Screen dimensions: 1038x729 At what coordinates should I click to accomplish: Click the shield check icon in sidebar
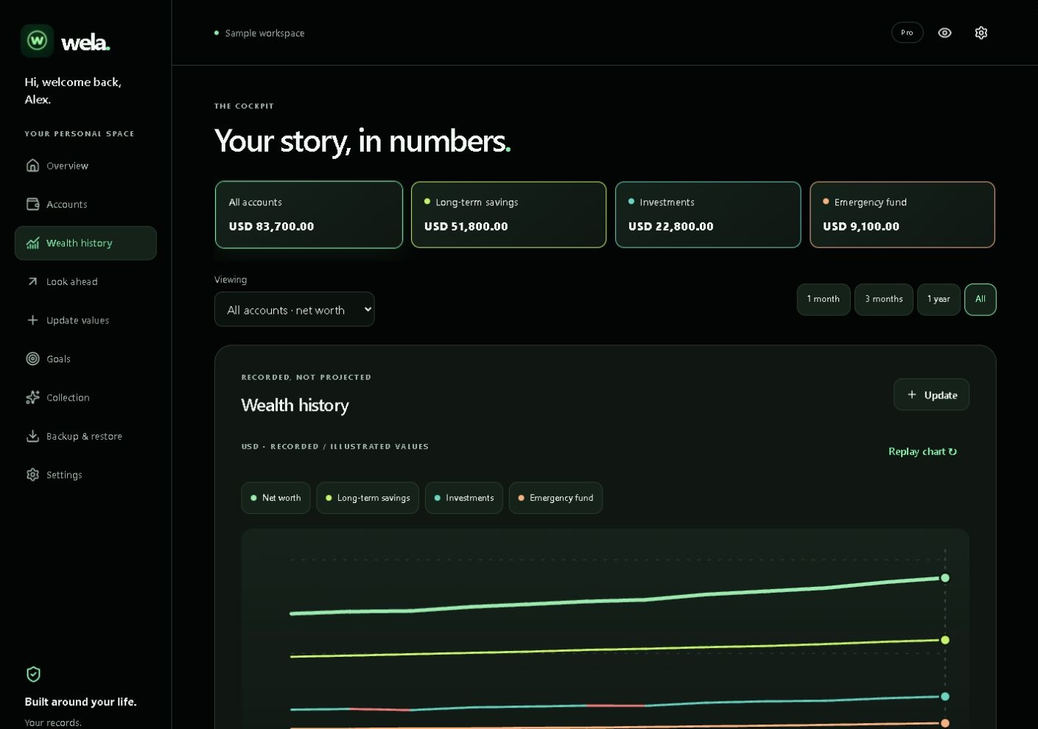click(33, 674)
